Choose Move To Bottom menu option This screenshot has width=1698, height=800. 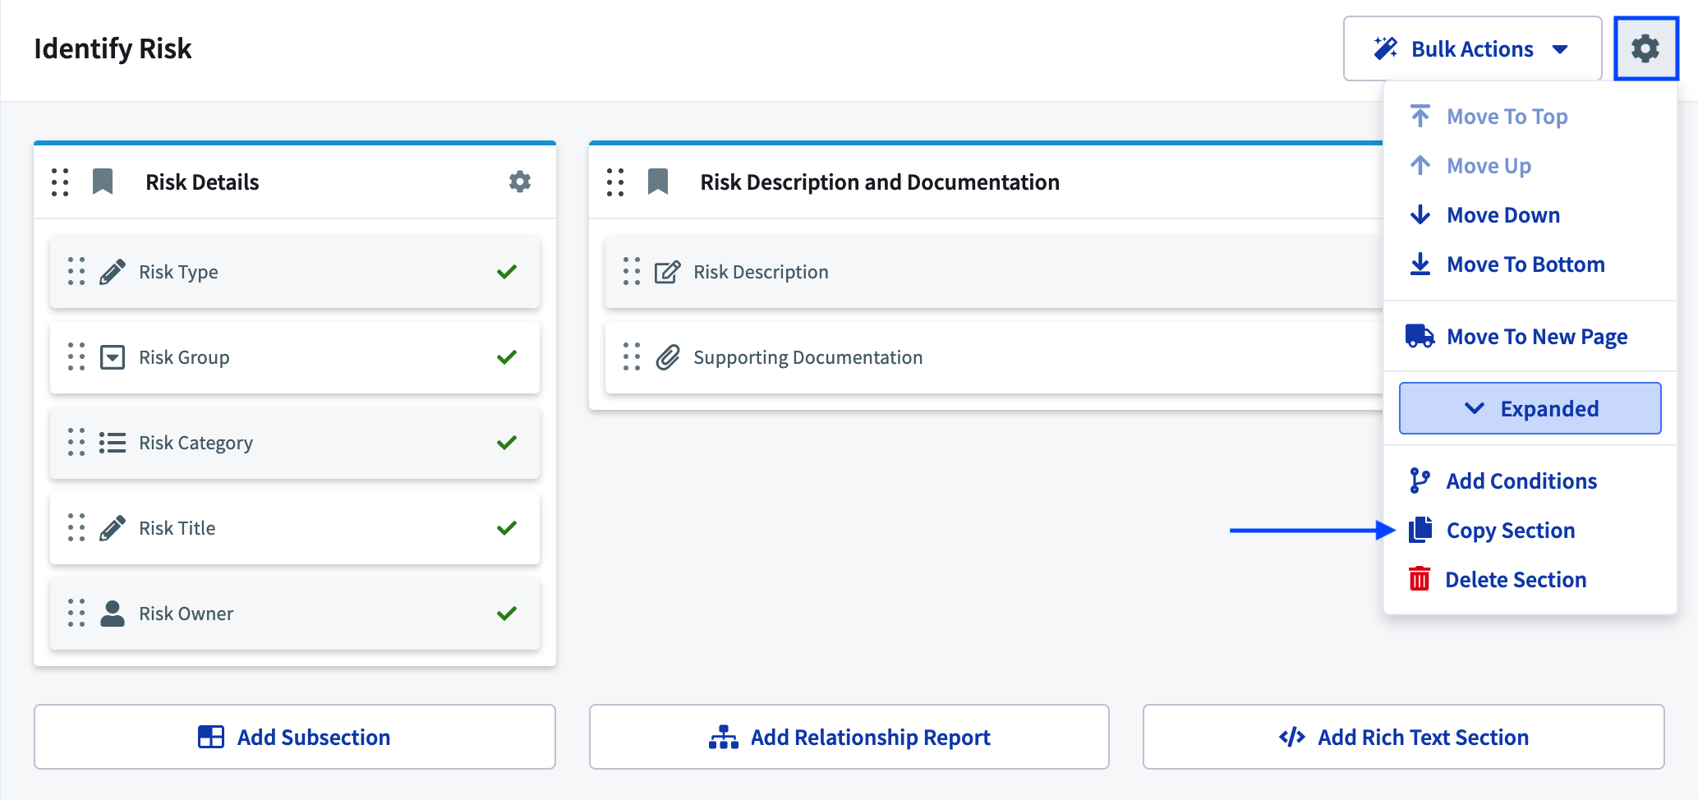[x=1525, y=264]
